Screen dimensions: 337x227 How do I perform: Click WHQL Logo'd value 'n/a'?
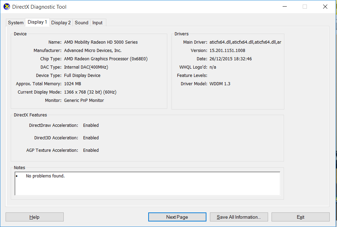tap(213, 67)
